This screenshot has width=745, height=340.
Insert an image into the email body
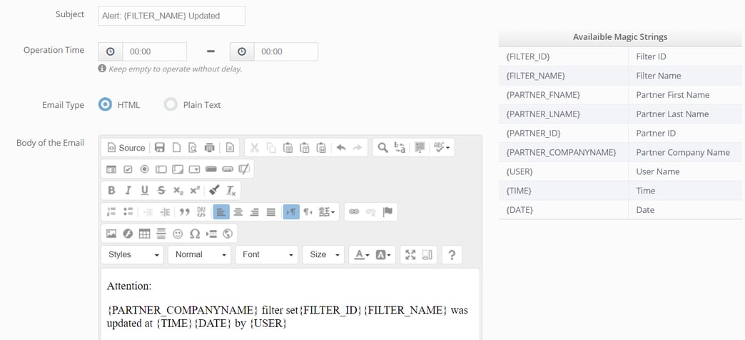(111, 234)
